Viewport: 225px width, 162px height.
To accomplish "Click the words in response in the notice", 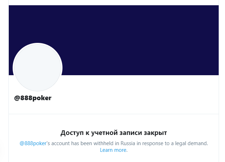I will click(x=146, y=143).
